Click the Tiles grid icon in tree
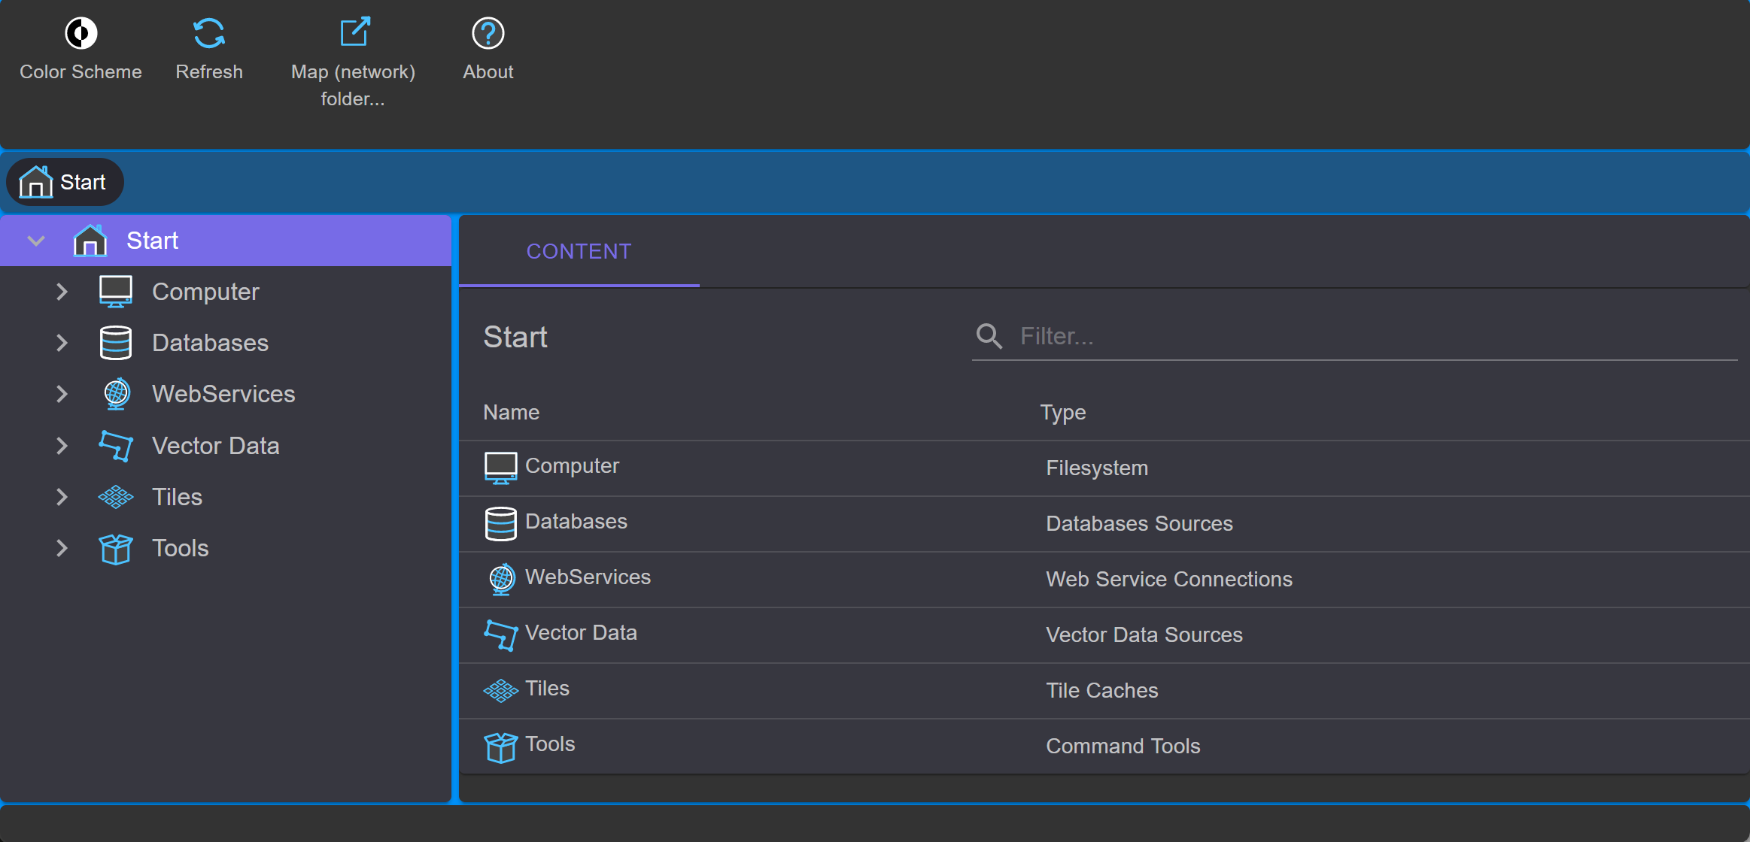 116,497
